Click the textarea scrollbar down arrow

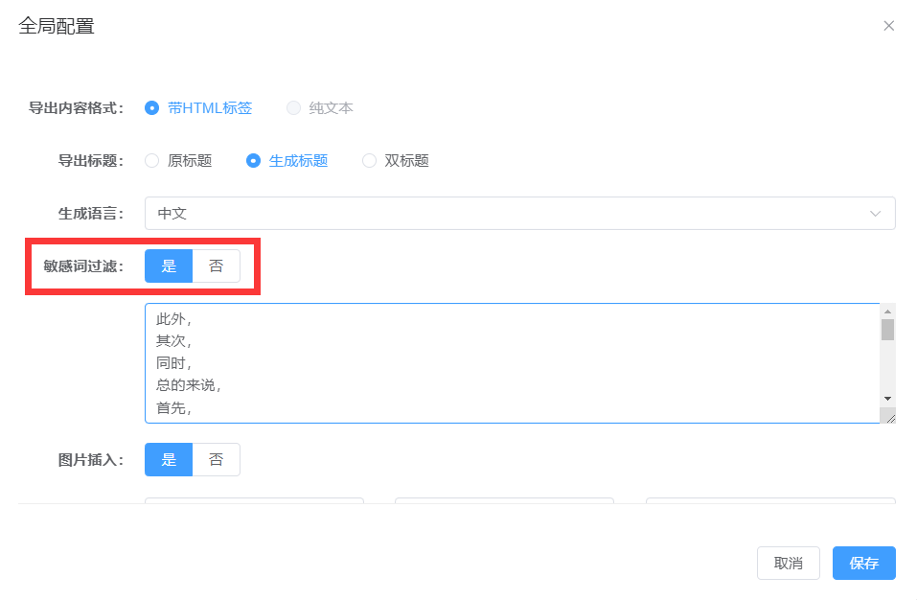[887, 399]
